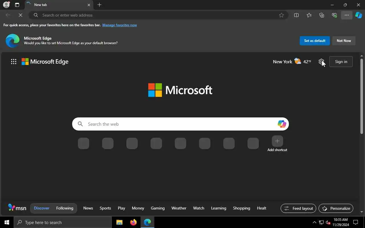Open the Tab actions menu icon
Viewport: 365px width, 228px height.
[x=17, y=5]
